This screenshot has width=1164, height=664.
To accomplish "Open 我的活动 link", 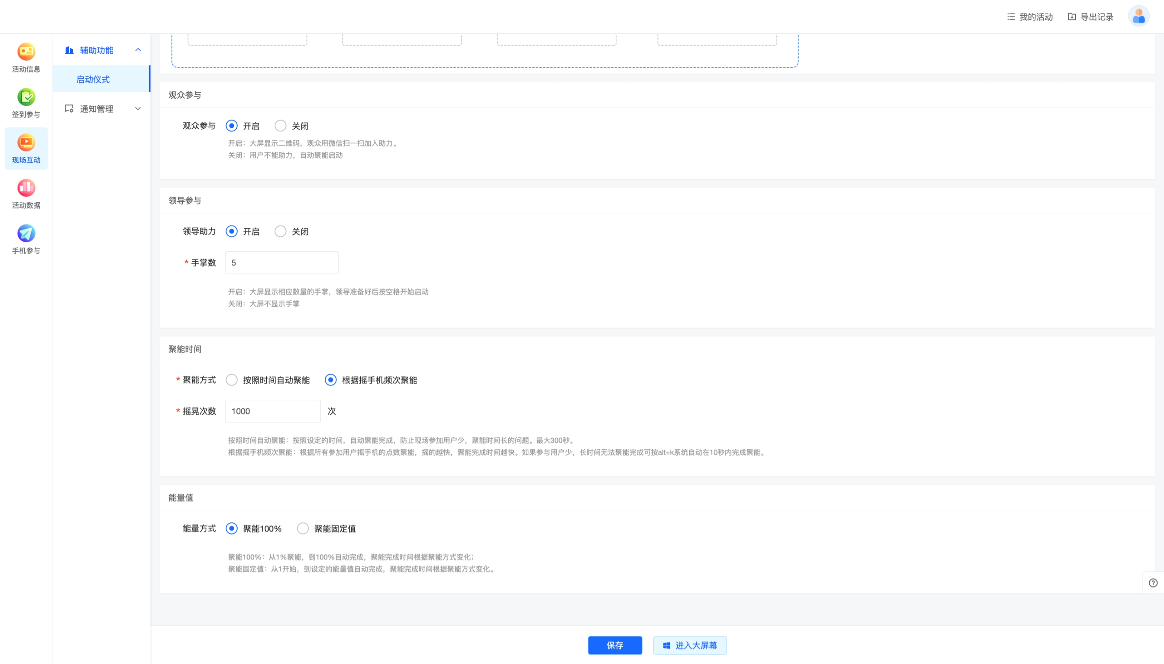I will [1036, 17].
